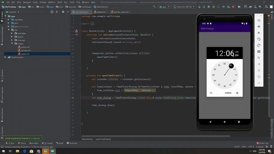Open the app run configuration dropdown
This screenshot has height=154, width=274.
(164, 7)
